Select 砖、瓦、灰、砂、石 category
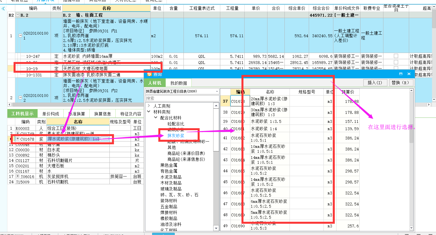The height and width of the screenshot is (235, 436). [180, 195]
